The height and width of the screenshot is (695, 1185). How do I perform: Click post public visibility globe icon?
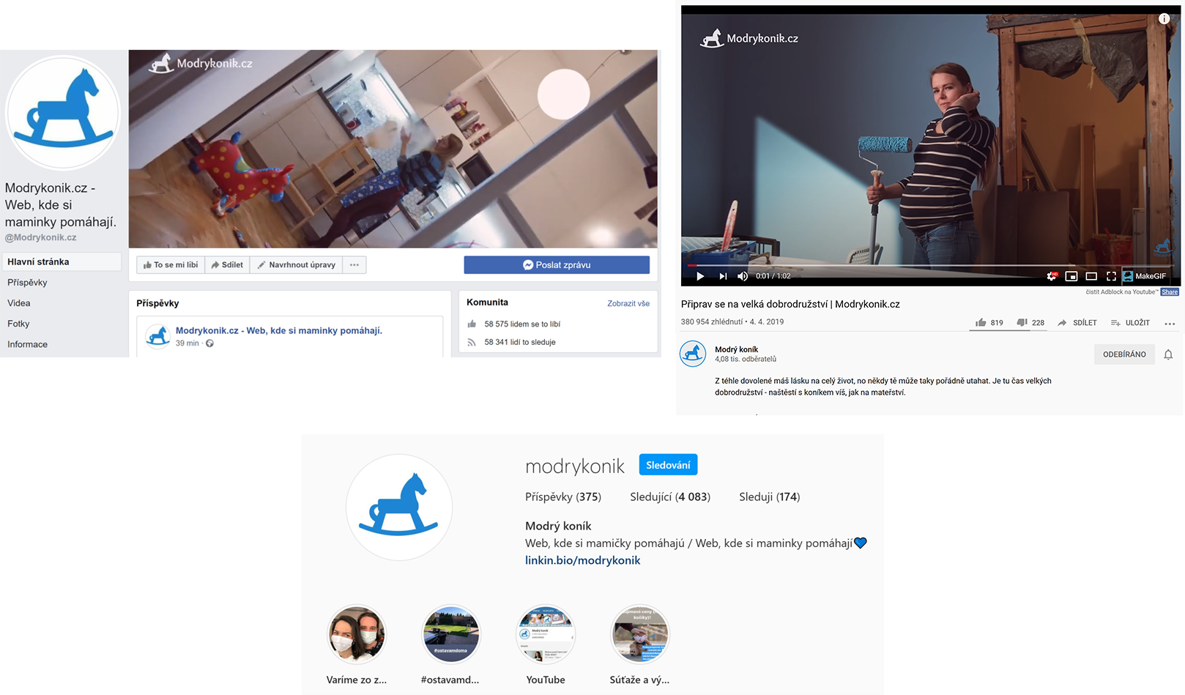coord(209,343)
